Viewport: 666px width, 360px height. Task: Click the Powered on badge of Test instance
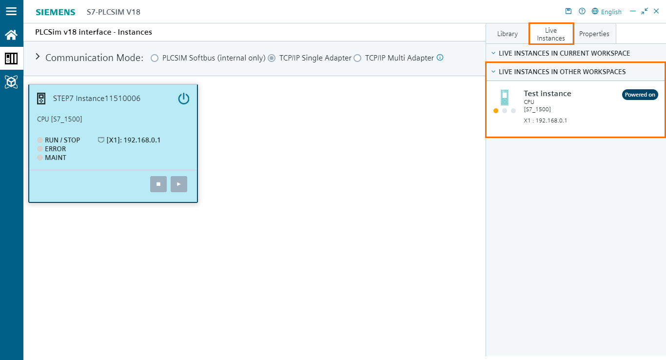pos(640,95)
